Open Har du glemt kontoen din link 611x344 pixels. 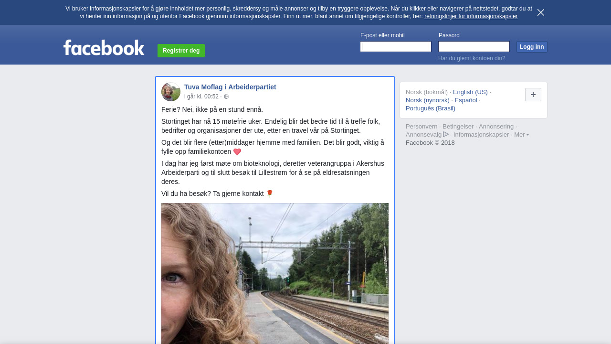pos(472,58)
